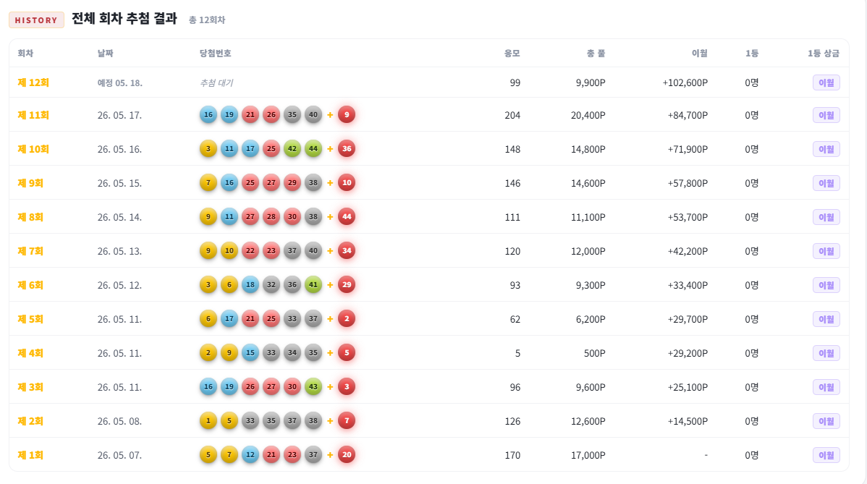Click bonus ball 7 in the 제 2회 row

[x=347, y=421]
